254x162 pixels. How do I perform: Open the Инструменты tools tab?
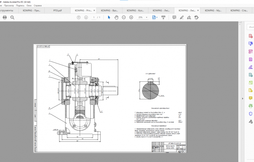coord(6,11)
